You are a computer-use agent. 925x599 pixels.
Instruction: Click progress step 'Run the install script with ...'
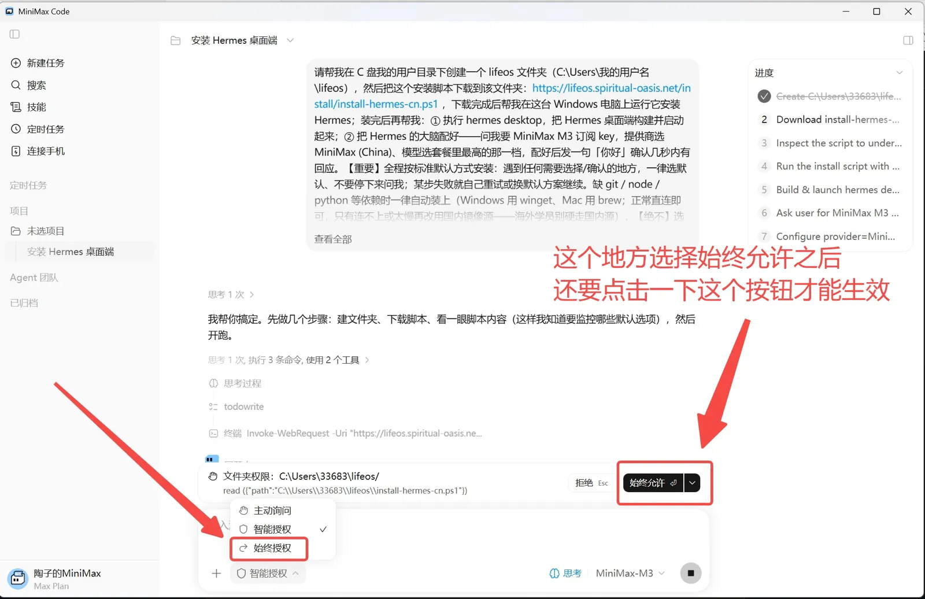coord(838,166)
